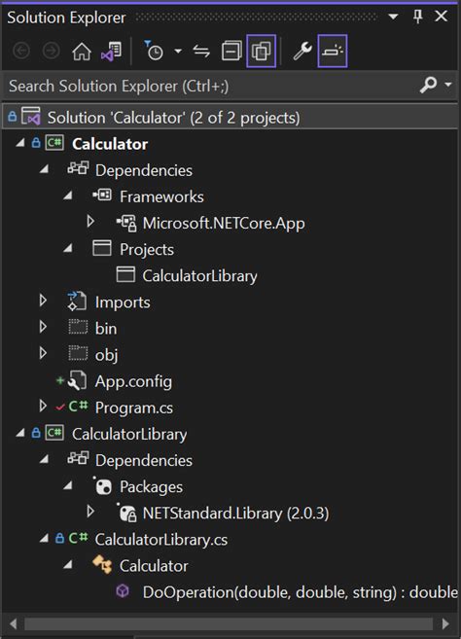Click Sync with Active Document icon
The image size is (461, 639).
coord(201,52)
